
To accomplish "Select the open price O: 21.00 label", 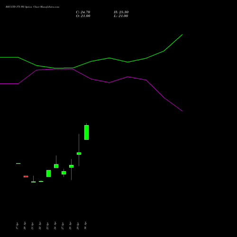I will point(83,16).
